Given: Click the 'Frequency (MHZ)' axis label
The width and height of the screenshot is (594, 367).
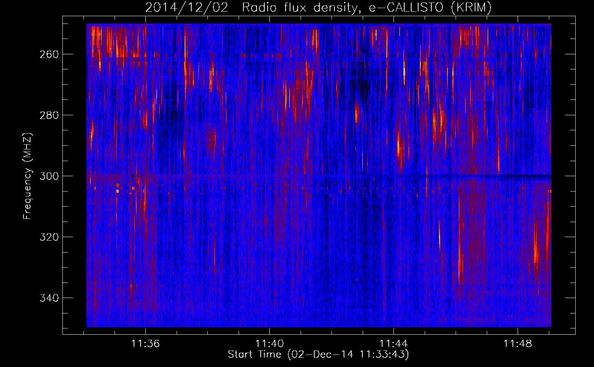Looking at the screenshot, I should pos(28,176).
